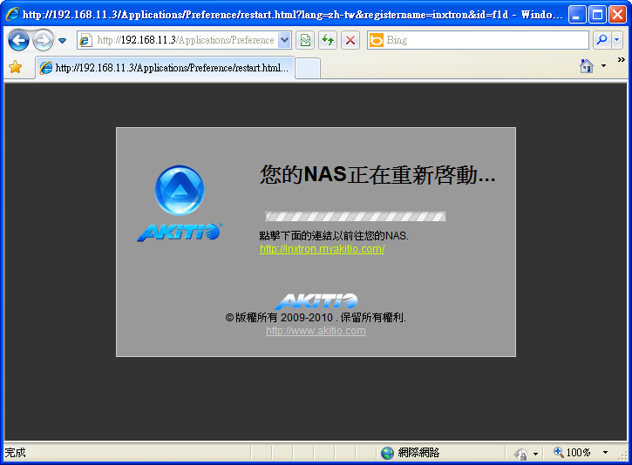Open Favorites Center with the star icon
This screenshot has height=465, width=632.
15,67
